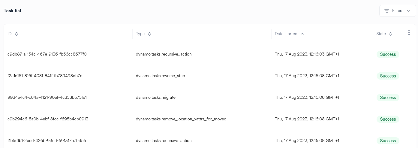Sort by ID column arrows
Image resolution: width=418 pixels, height=148 pixels.
[17, 34]
